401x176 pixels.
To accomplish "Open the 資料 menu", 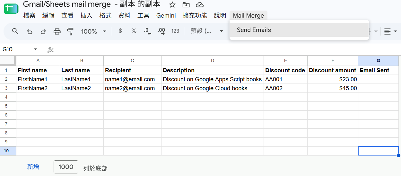I will (x=124, y=15).
